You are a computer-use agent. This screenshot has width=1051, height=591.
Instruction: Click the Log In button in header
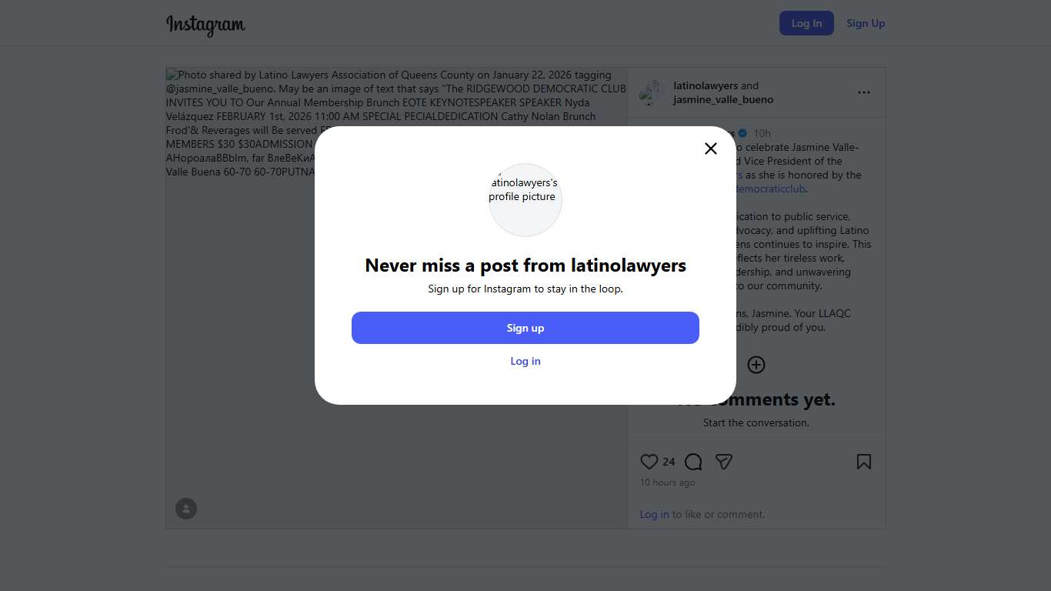pyautogui.click(x=806, y=23)
